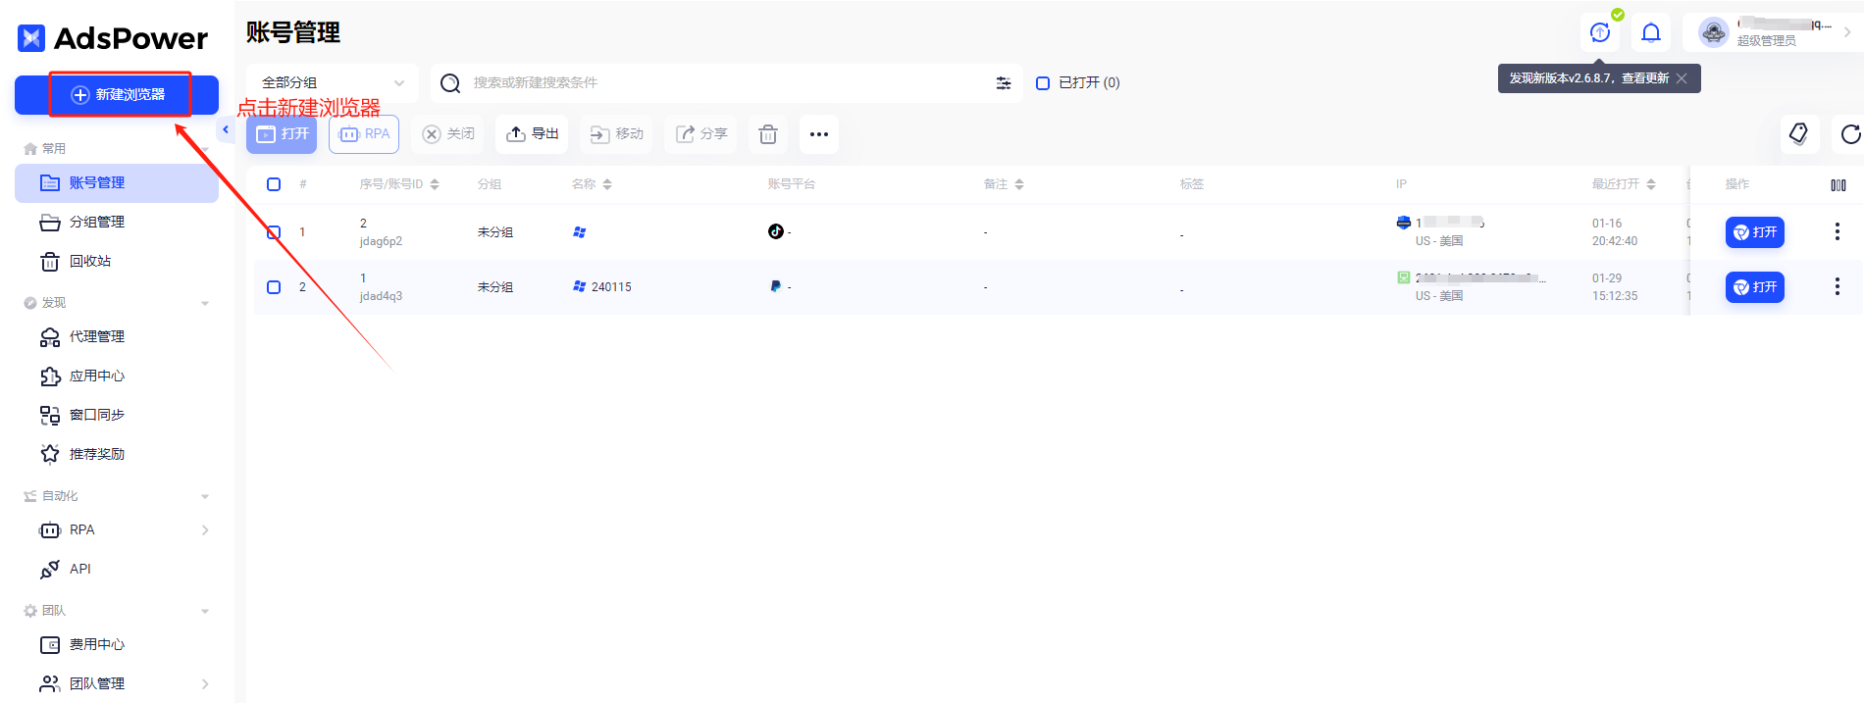The width and height of the screenshot is (1864, 703).
Task: Click the RPA toolbar button
Action: [x=364, y=134]
